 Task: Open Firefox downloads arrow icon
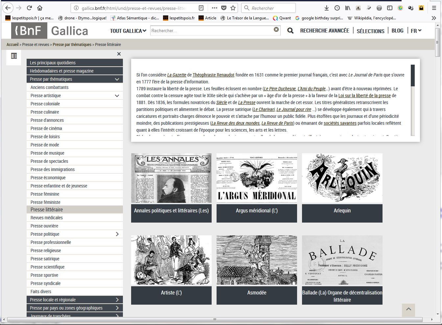click(x=326, y=8)
